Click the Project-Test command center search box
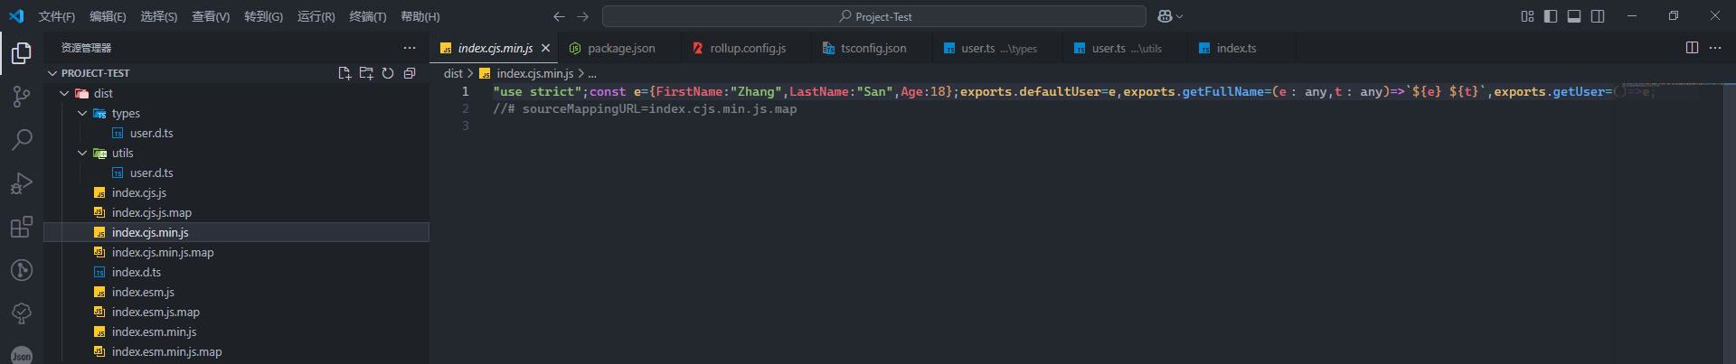This screenshot has height=364, width=1736. [x=873, y=16]
